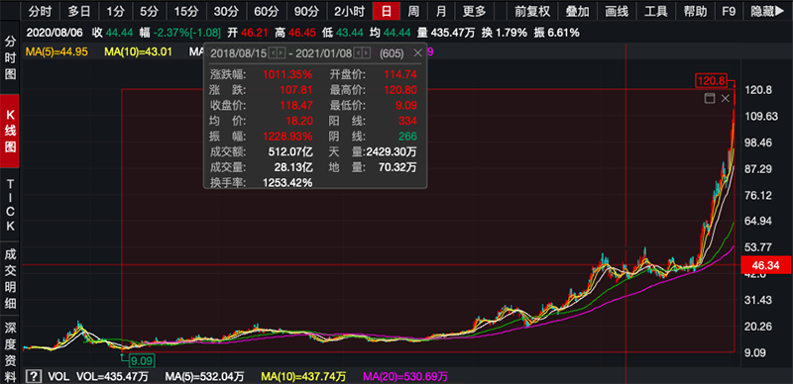Open the 帮助 menu
The image size is (793, 384).
(x=695, y=11)
